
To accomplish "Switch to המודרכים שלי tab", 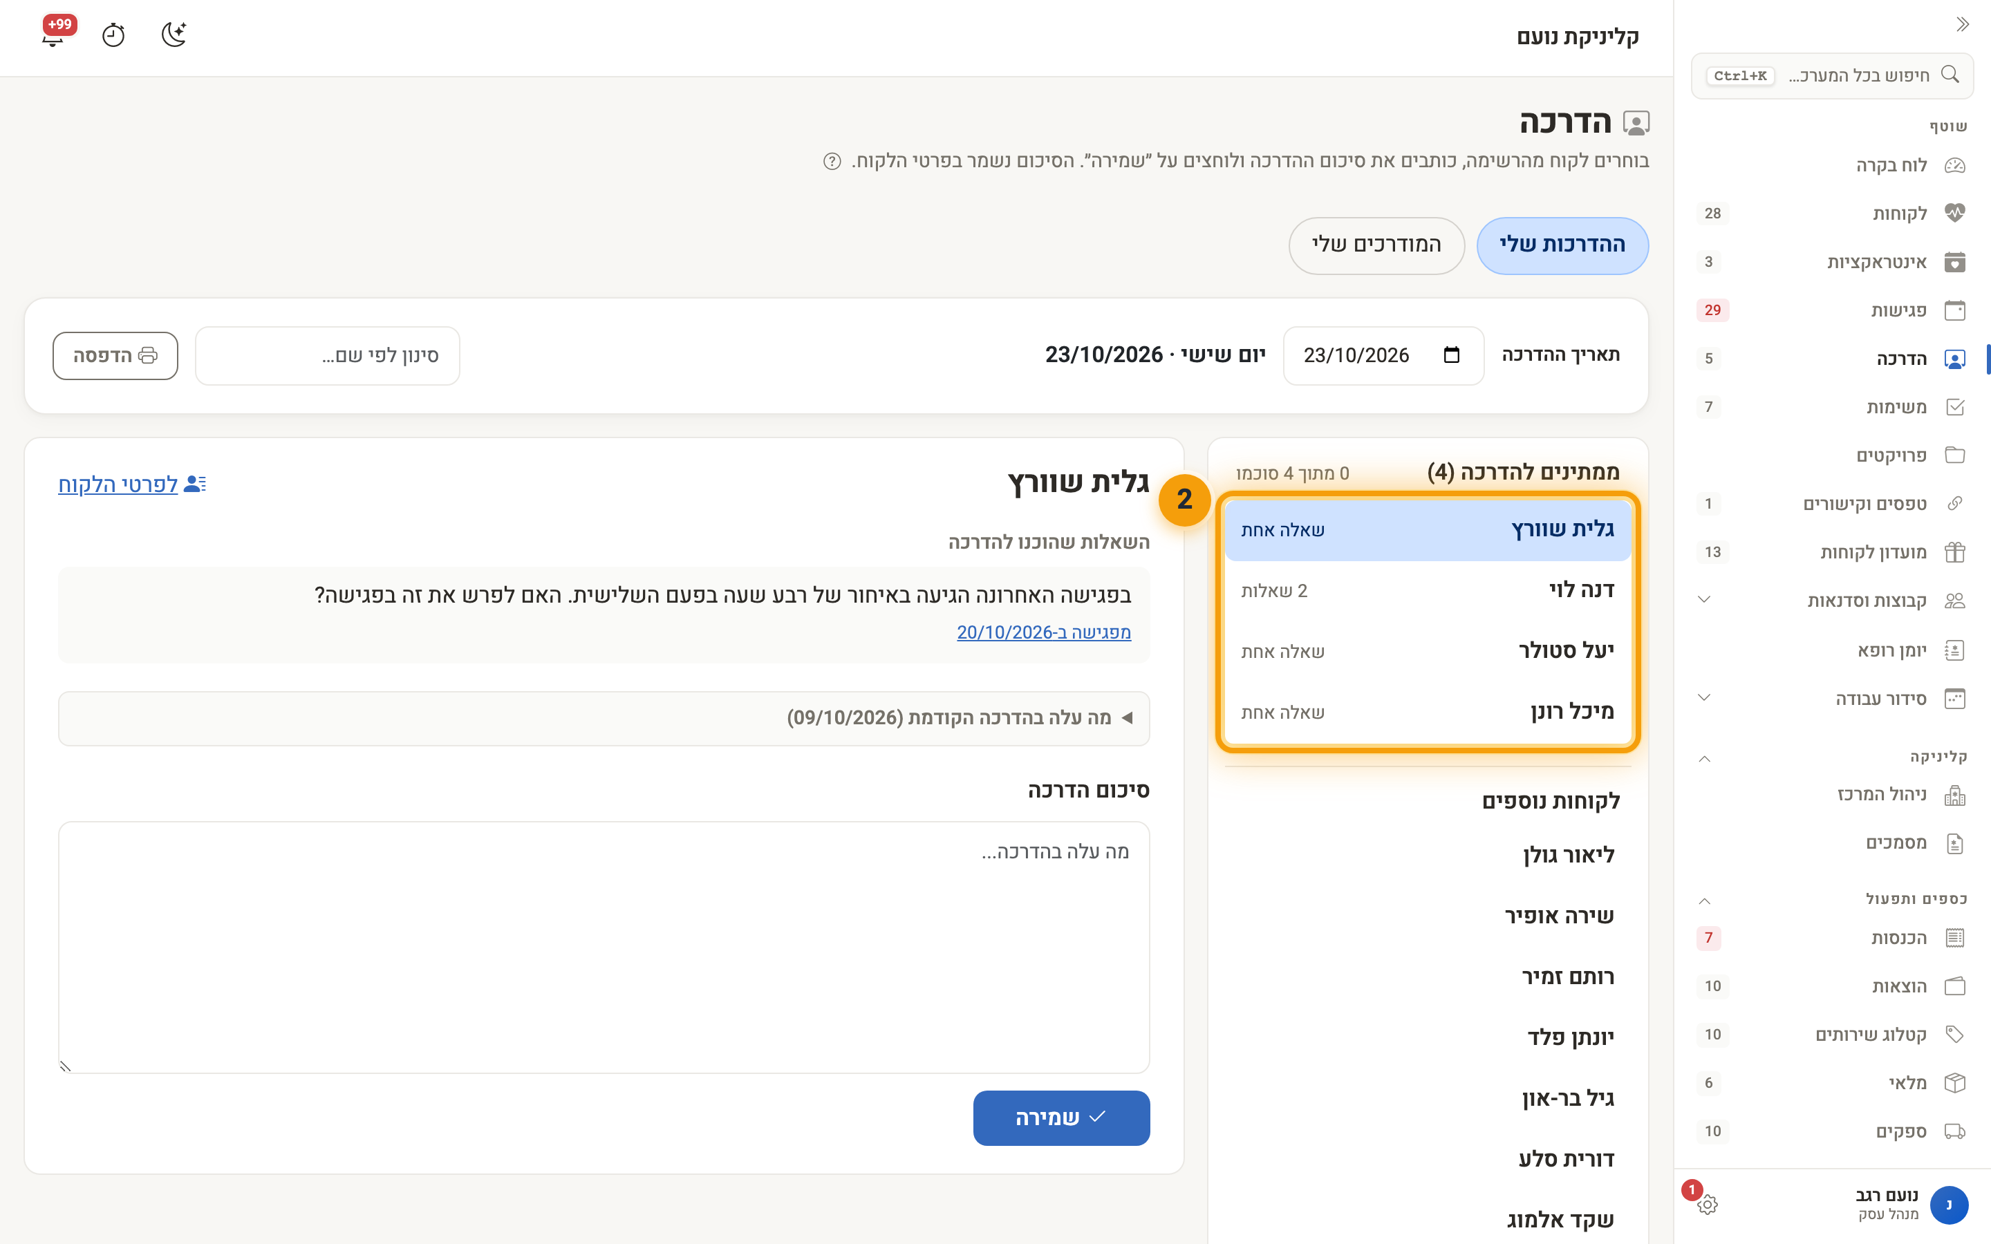I will pyautogui.click(x=1376, y=245).
